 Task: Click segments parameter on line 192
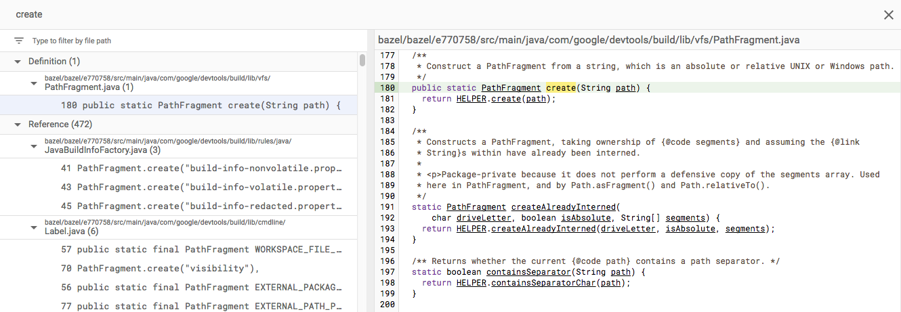click(686, 218)
